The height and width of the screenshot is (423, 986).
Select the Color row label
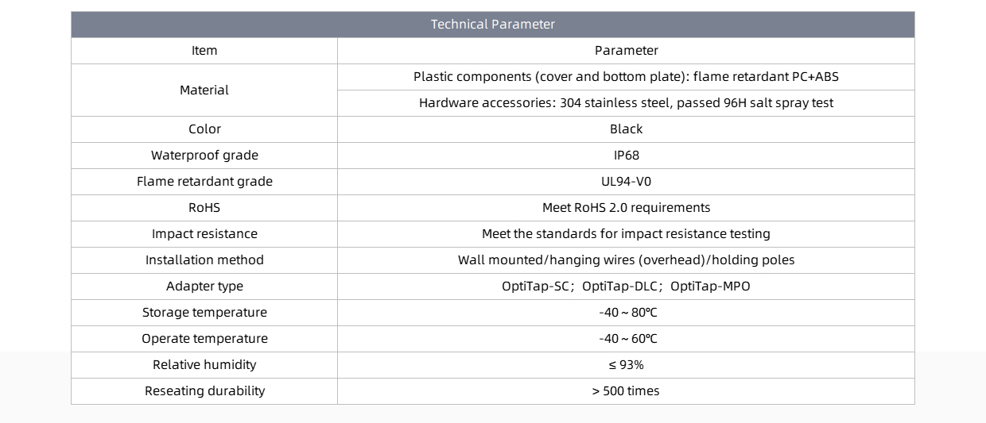[204, 129]
